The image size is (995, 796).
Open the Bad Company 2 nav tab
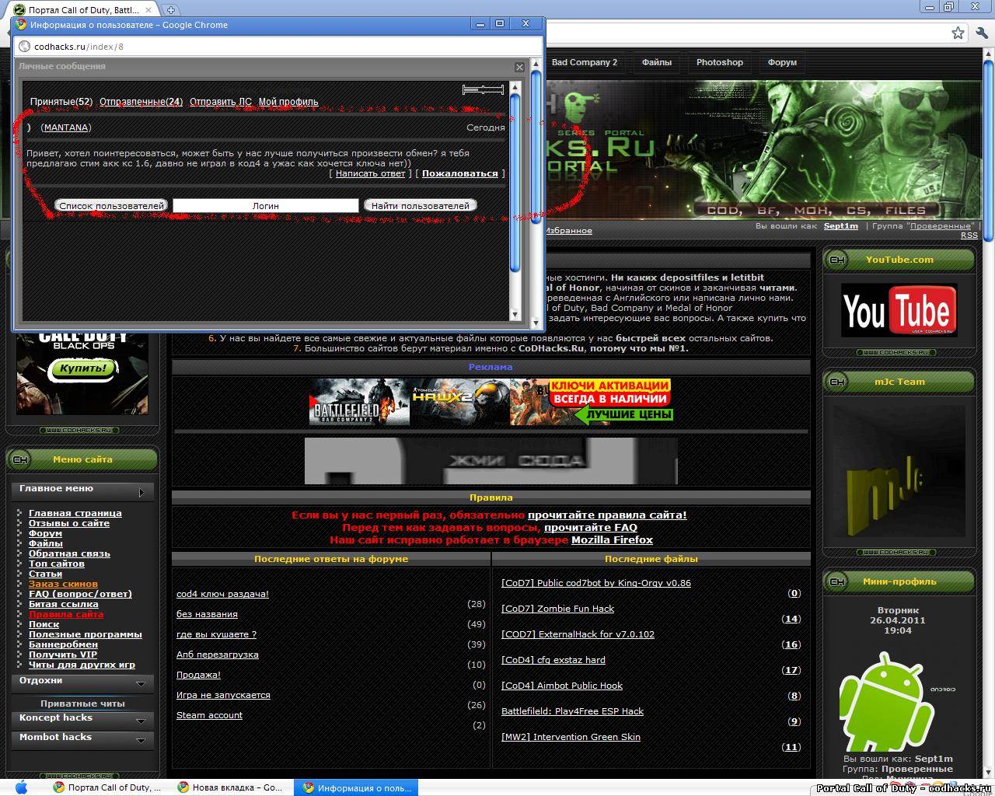[x=584, y=62]
